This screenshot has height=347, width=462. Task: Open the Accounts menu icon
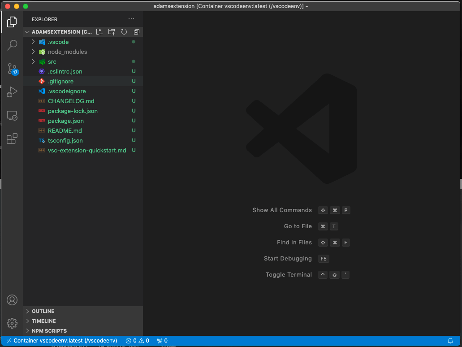12,300
